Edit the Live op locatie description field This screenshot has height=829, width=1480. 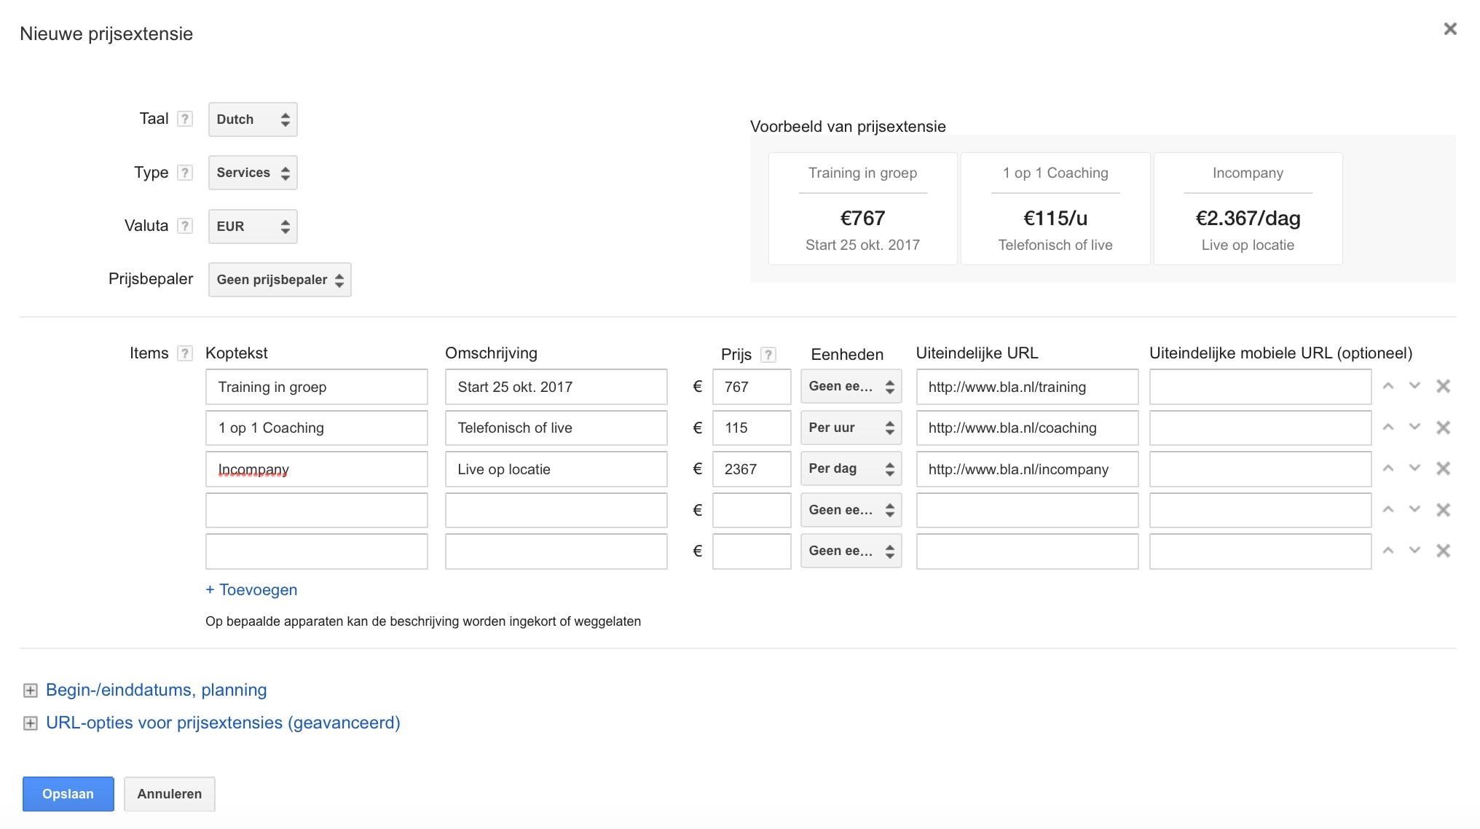coord(556,469)
